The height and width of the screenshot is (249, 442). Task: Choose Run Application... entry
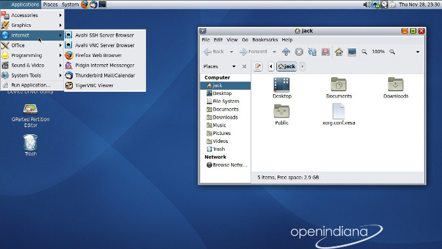point(32,85)
